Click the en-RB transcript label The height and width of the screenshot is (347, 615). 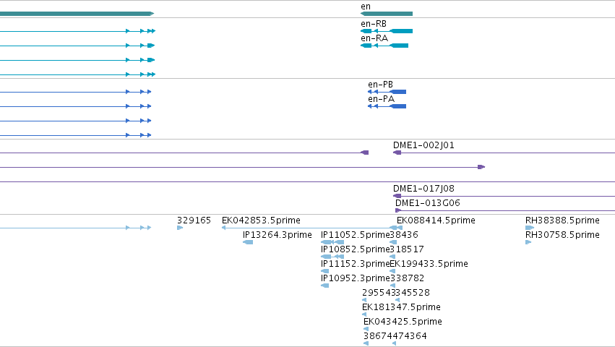(374, 24)
